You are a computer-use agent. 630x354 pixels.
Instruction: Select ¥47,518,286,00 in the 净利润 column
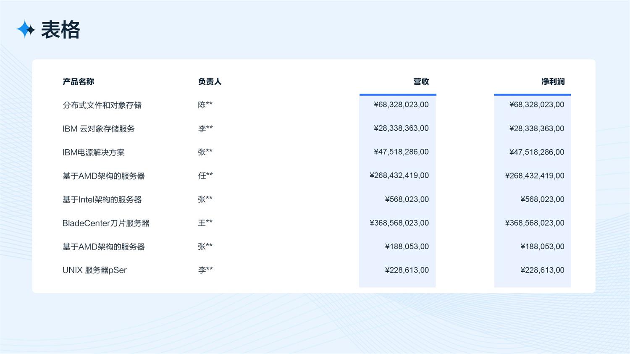coord(537,152)
